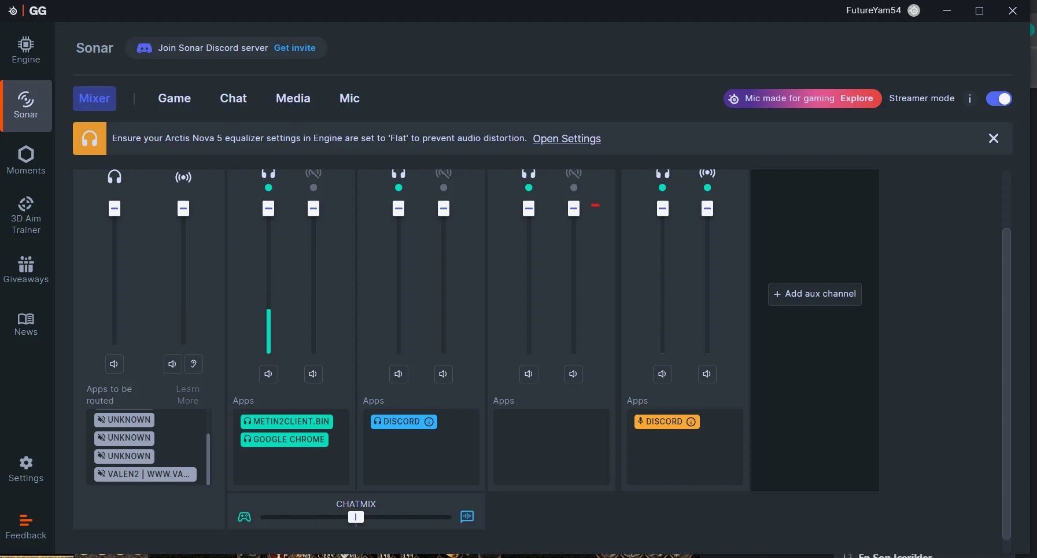Click the Apps to be routed list scrollbar
1037x558 pixels.
208,459
